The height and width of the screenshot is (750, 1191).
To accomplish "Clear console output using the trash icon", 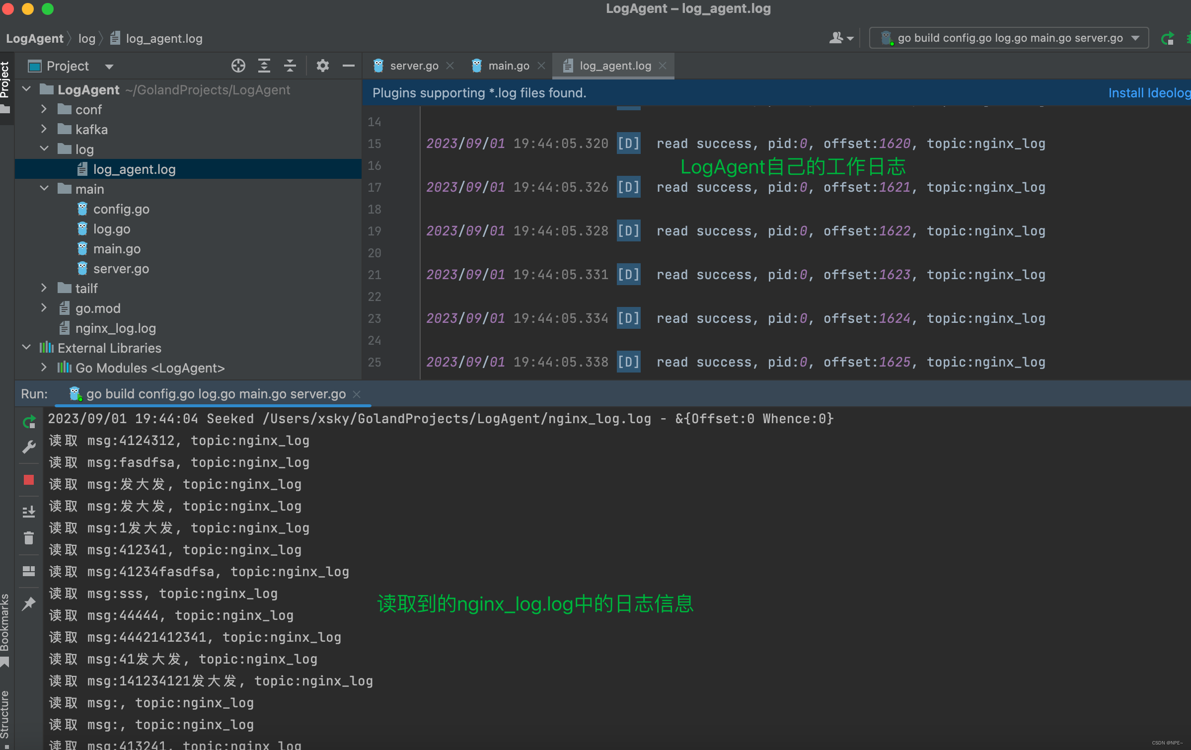I will [29, 537].
